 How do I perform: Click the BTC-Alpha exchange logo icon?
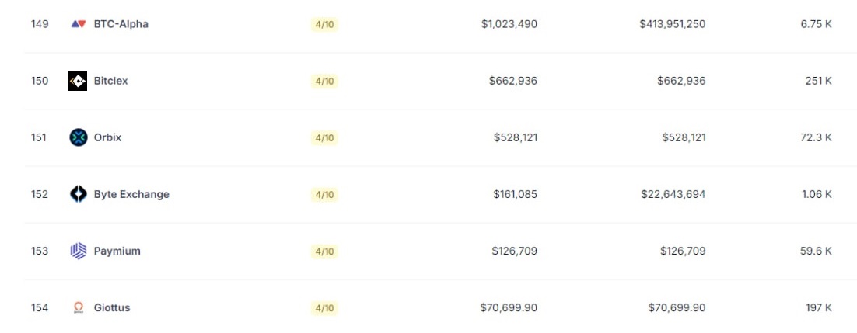(79, 24)
